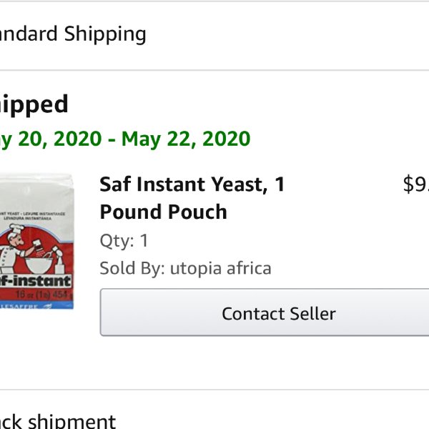Open the Track shipment option
The image size is (429, 429).
click(58, 420)
